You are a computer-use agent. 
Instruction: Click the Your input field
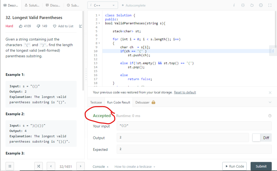coord(194,126)
